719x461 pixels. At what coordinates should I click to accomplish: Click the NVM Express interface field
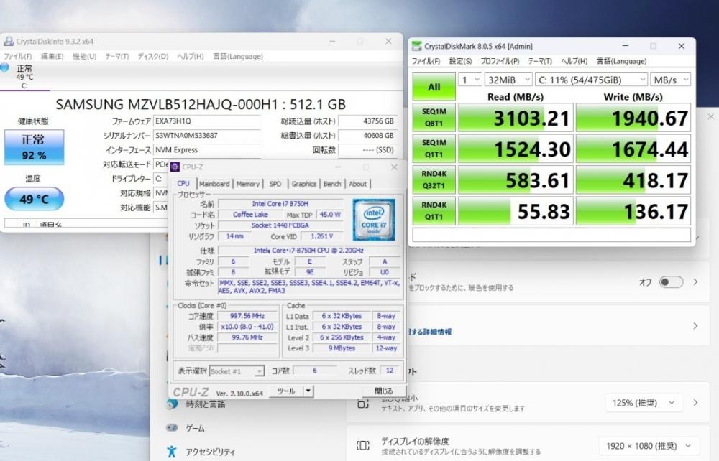(x=207, y=149)
